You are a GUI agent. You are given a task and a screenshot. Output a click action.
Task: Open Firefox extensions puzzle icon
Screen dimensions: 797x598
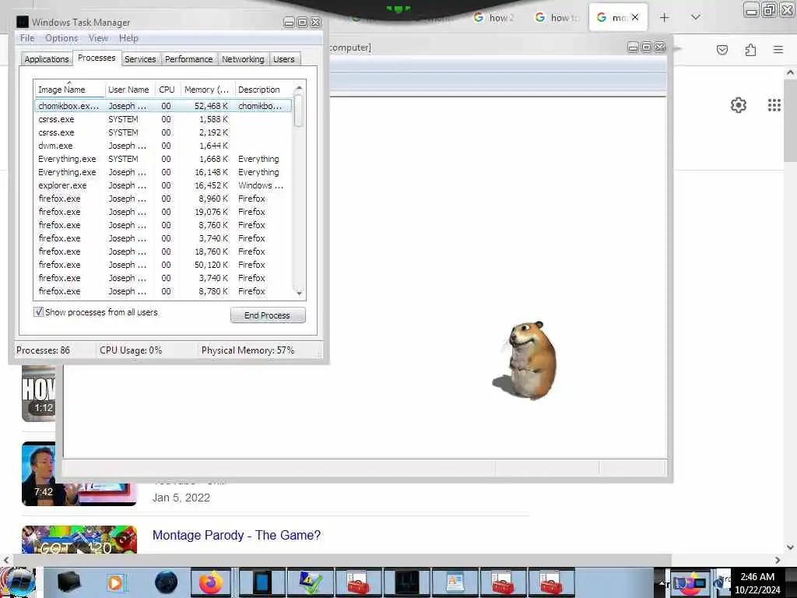click(750, 50)
